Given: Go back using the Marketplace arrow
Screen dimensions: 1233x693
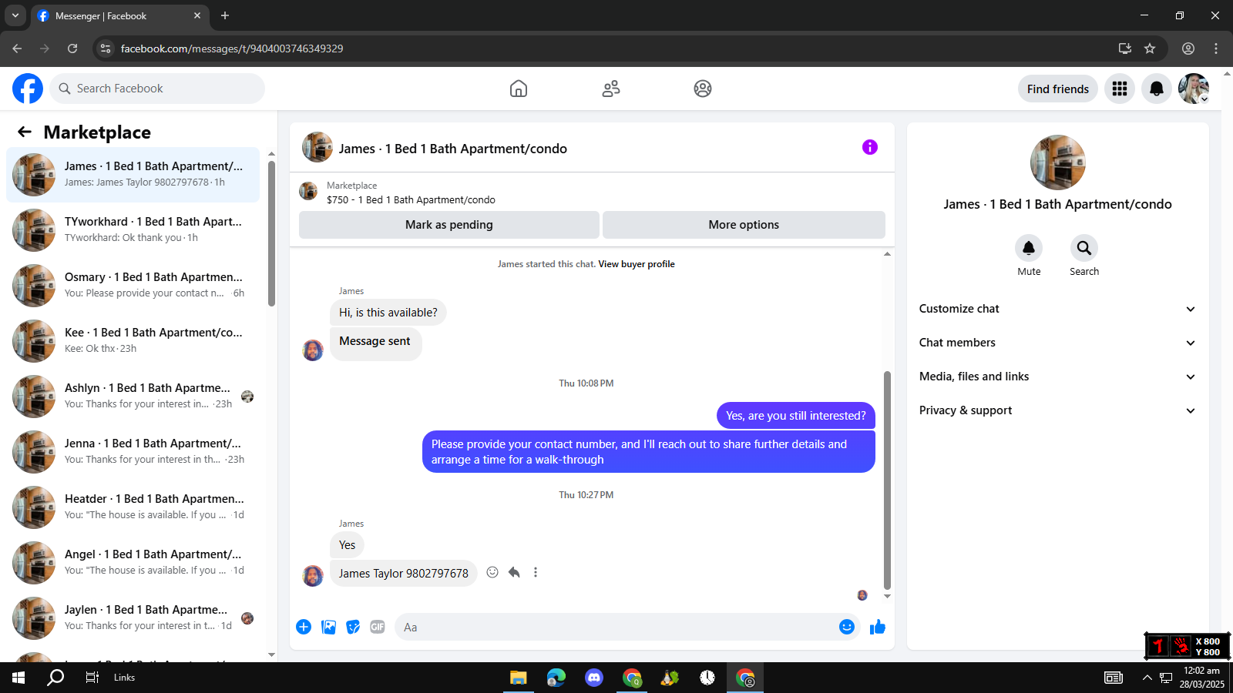Looking at the screenshot, I should (25, 132).
